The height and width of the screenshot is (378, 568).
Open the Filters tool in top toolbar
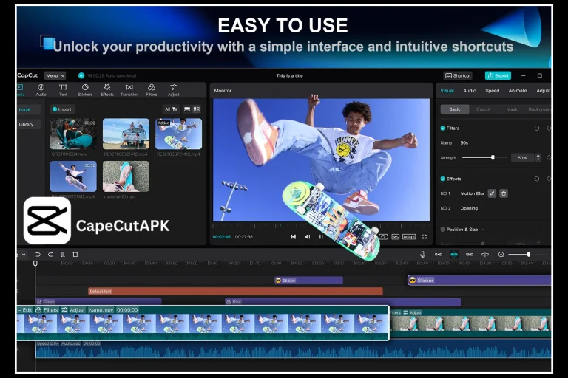coord(152,90)
